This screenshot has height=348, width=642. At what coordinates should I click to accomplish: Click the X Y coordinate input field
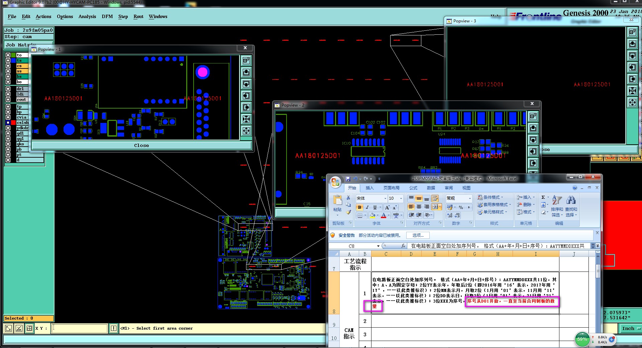(80, 328)
